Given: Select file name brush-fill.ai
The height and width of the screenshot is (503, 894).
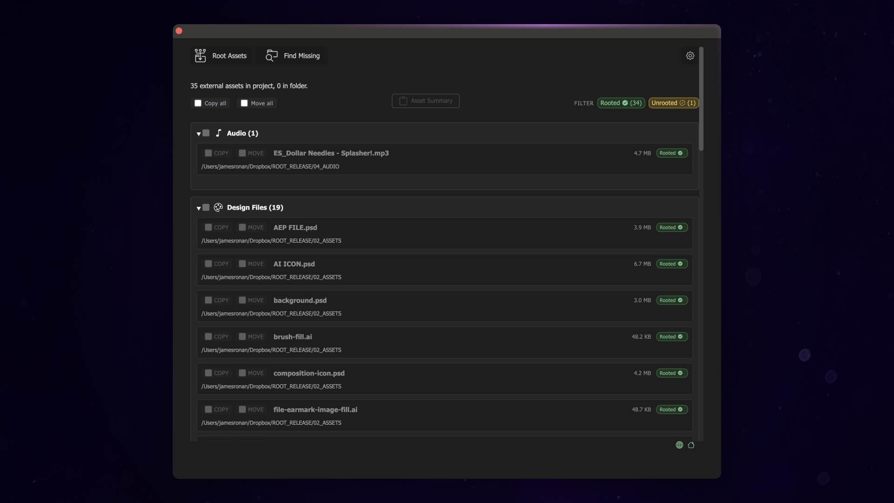Looking at the screenshot, I should [x=293, y=337].
